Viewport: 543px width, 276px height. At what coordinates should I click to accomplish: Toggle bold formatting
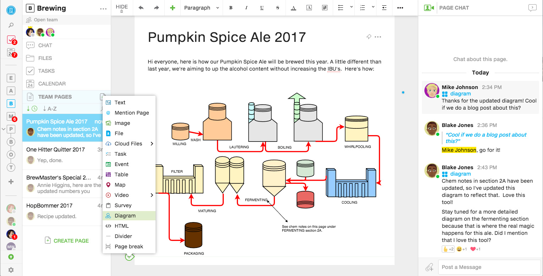(x=231, y=8)
